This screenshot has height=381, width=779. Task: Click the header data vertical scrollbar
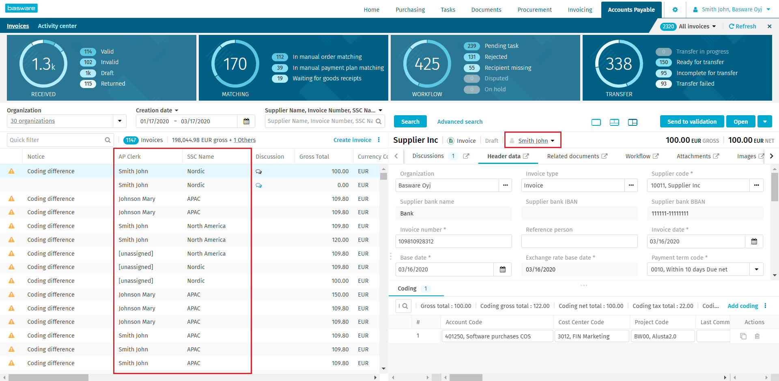tap(775, 187)
